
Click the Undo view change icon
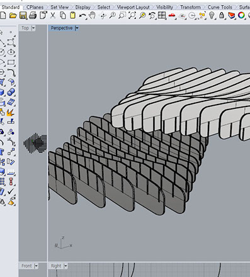point(152,16)
